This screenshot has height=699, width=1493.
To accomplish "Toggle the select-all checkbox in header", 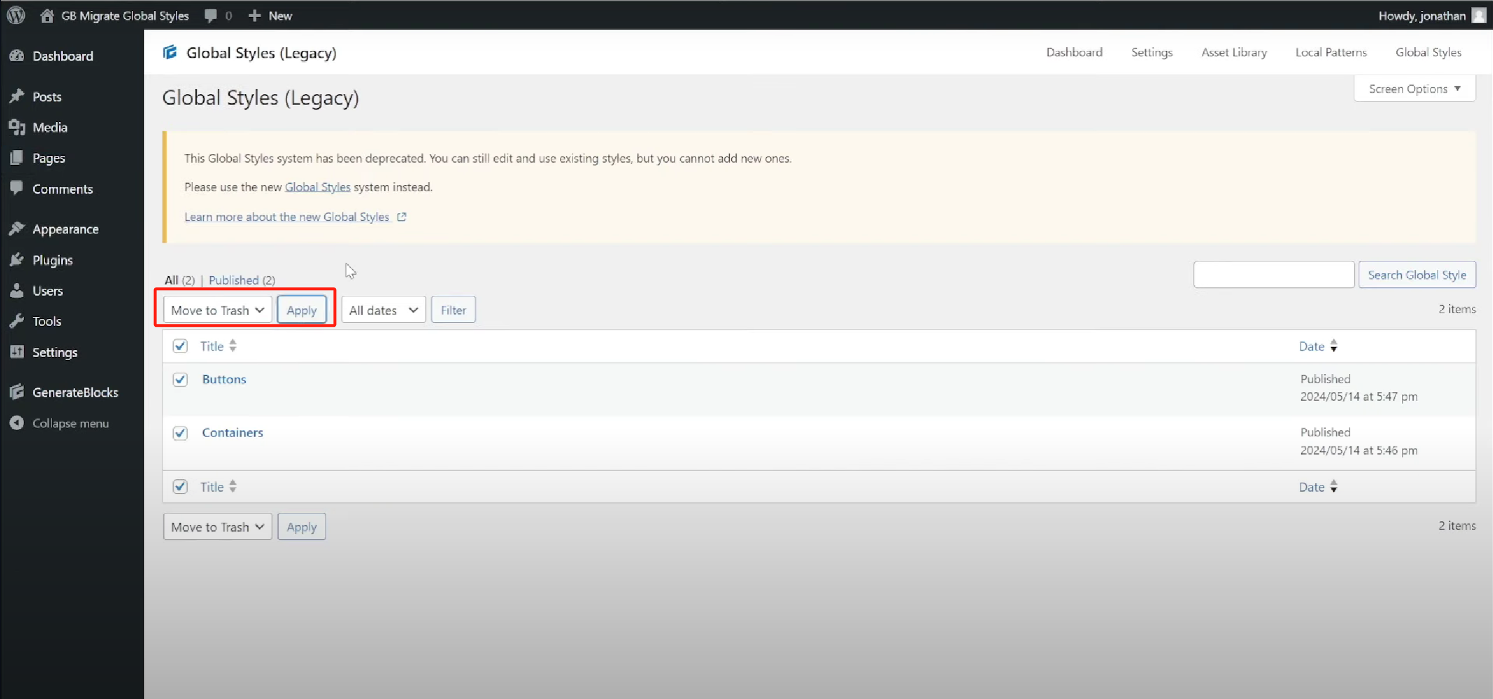I will [180, 346].
